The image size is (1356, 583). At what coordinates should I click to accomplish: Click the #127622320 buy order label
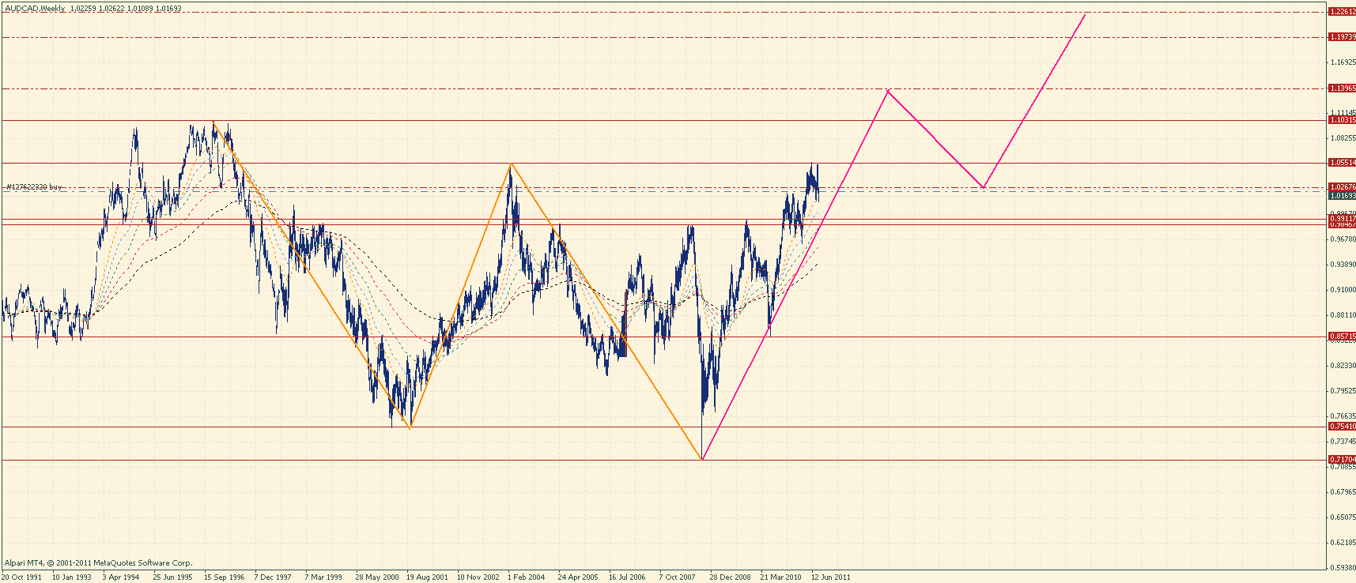tap(33, 187)
